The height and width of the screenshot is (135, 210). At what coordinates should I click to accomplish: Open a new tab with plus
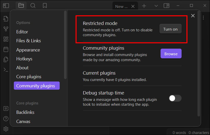144,6
